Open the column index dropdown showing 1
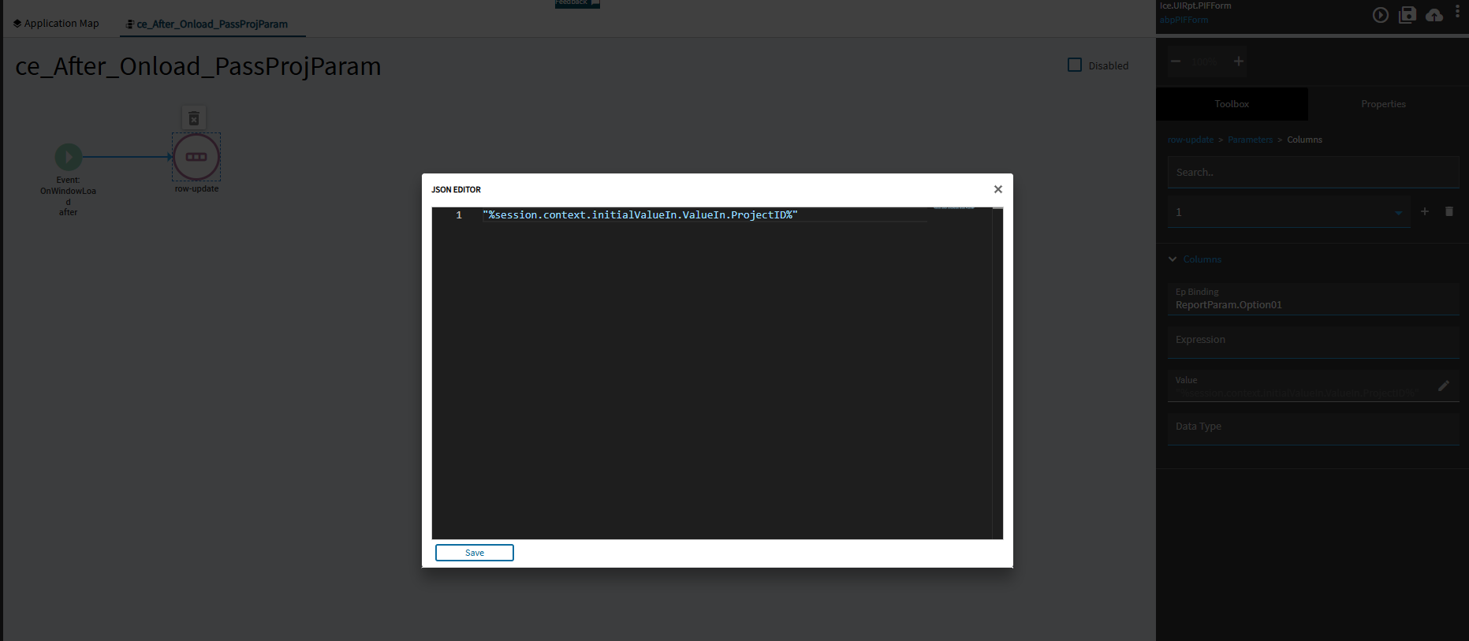Screen dimensions: 1469x641 [x=1289, y=212]
